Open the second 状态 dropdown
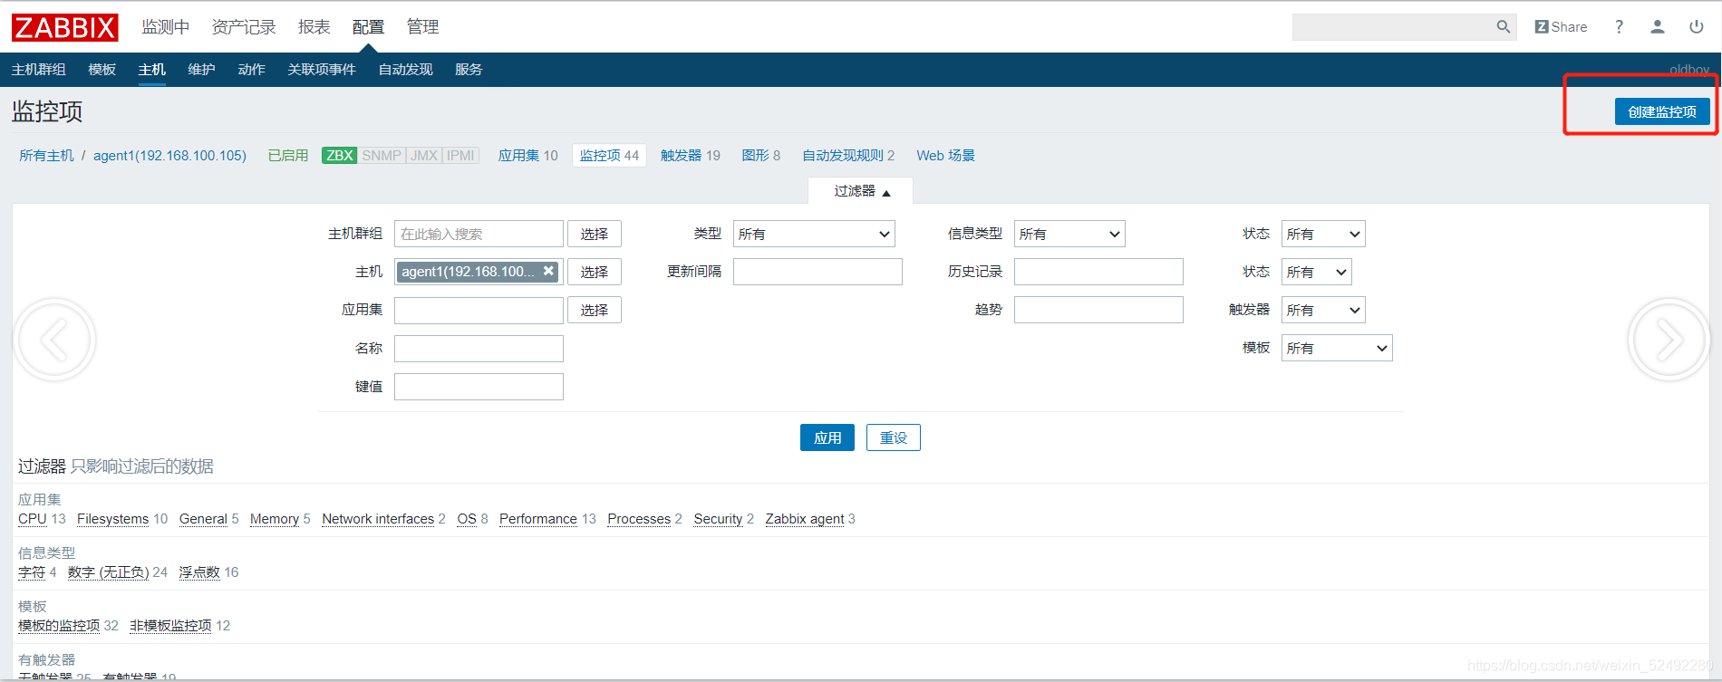This screenshot has width=1722, height=682. point(1317,272)
